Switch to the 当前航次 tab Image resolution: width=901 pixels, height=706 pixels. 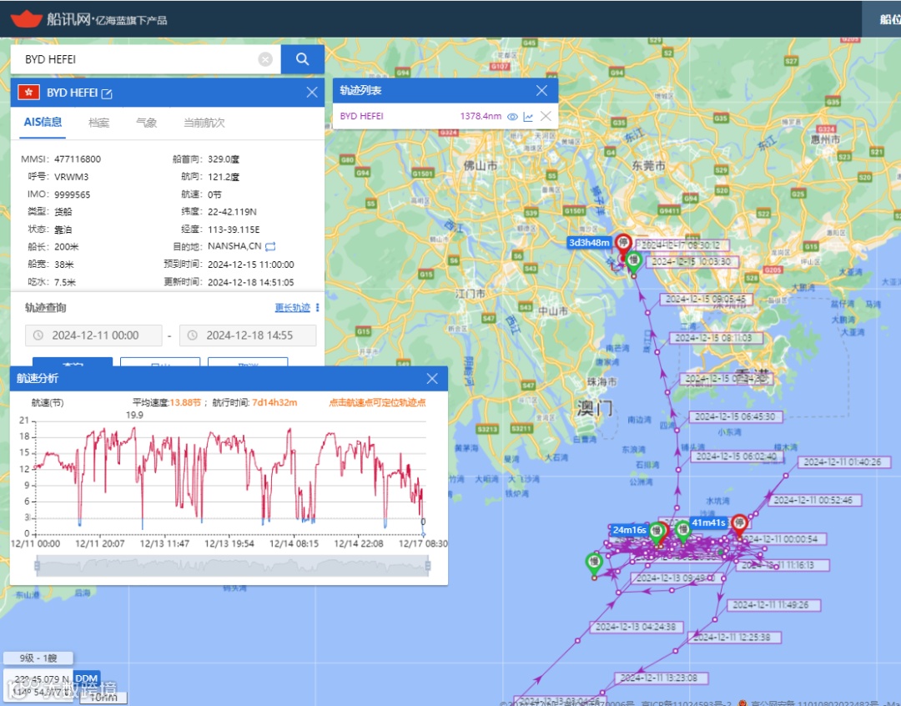[x=204, y=123]
